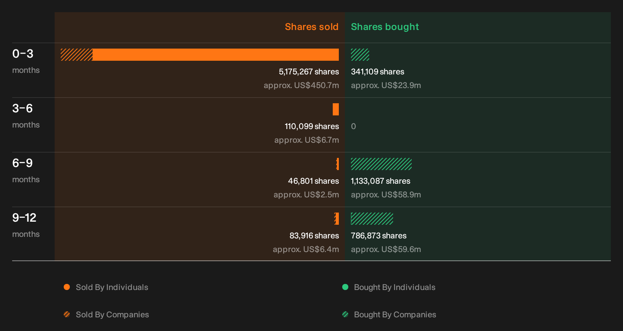This screenshot has height=331, width=623.
Task: Click the green Bought By Individuals legend dot
Action: 345,287
